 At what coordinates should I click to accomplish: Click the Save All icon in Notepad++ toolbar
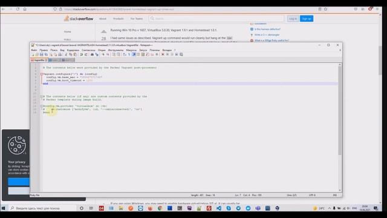46,54
